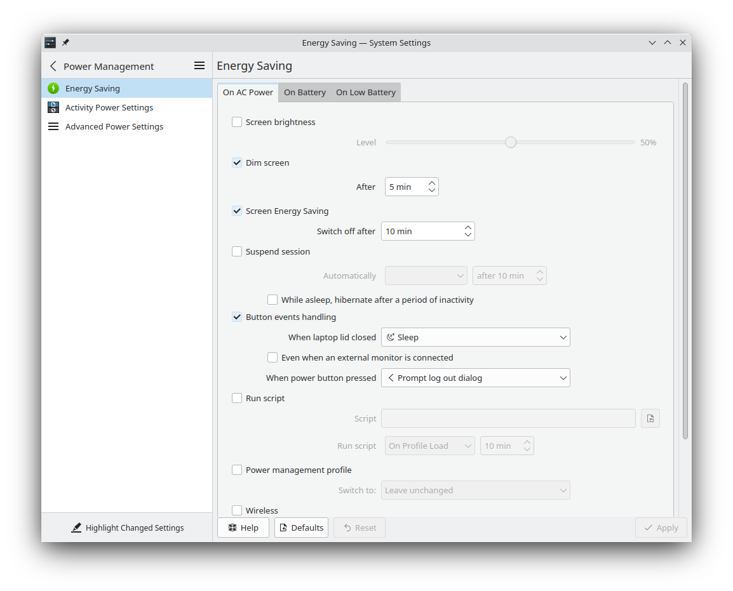Click Highlight Changed Settings
The height and width of the screenshot is (591, 733).
pos(127,528)
